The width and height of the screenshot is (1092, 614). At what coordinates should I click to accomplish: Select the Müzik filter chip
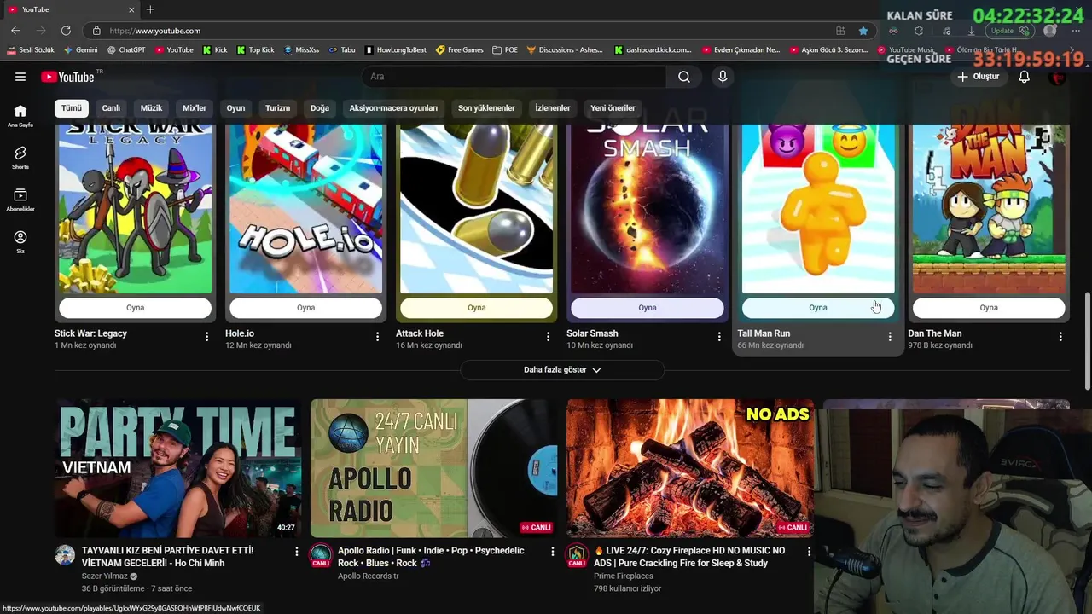pos(151,108)
